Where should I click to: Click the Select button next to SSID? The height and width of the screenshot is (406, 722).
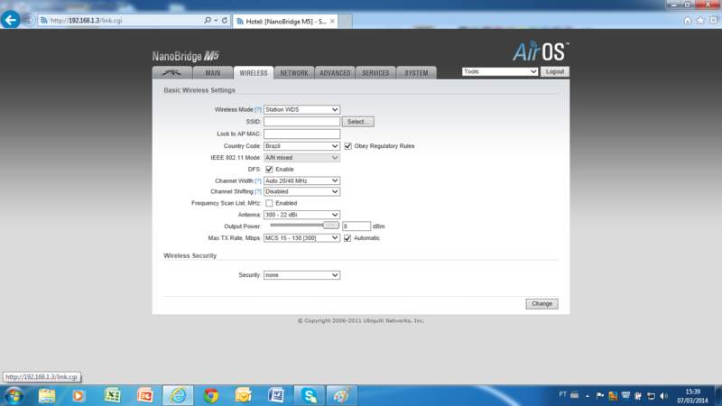tap(357, 122)
